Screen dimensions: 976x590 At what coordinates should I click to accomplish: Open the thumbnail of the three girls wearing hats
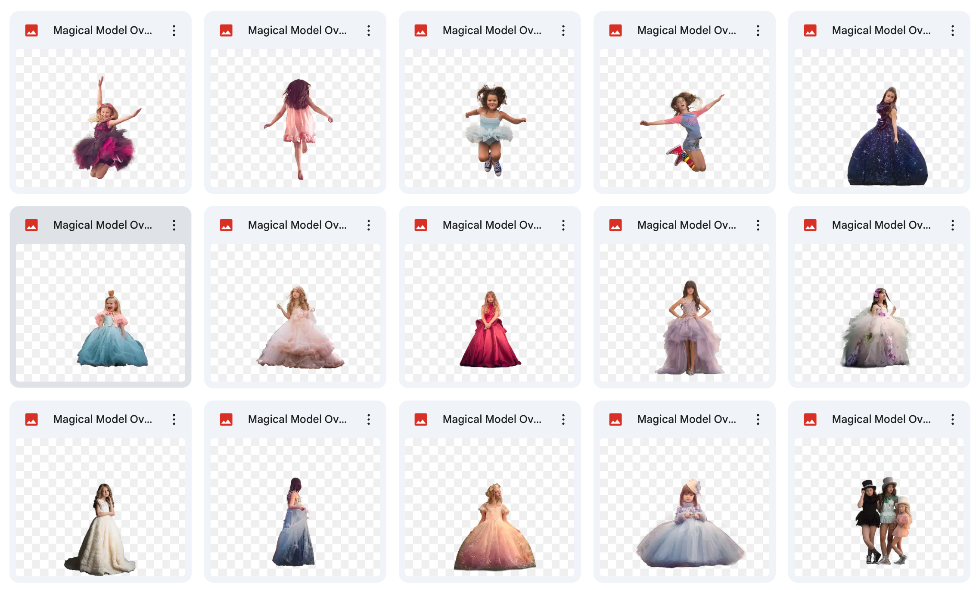(879, 507)
